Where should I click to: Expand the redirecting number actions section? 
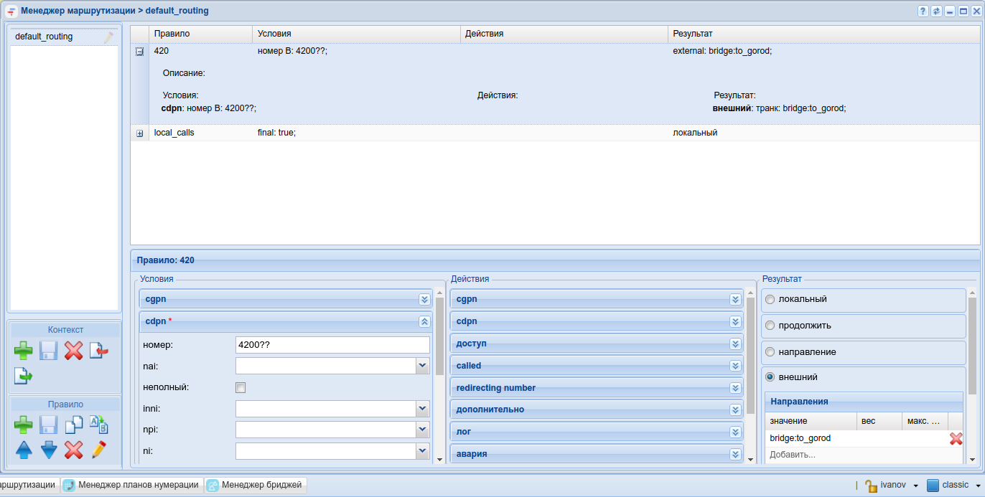pyautogui.click(x=735, y=388)
